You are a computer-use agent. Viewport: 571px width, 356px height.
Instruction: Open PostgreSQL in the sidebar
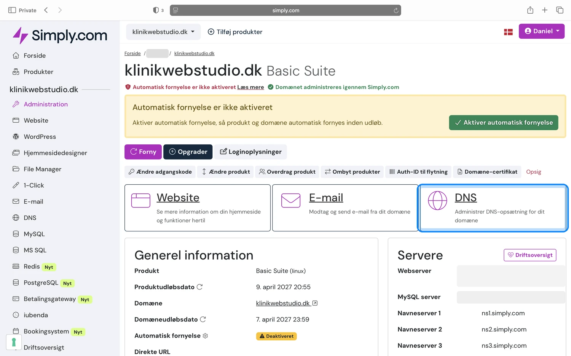[41, 283]
